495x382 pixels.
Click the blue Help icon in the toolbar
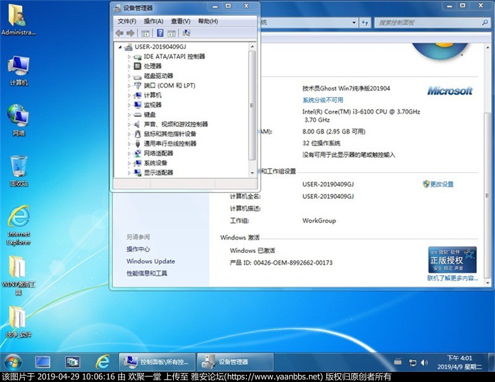pyautogui.click(x=161, y=33)
